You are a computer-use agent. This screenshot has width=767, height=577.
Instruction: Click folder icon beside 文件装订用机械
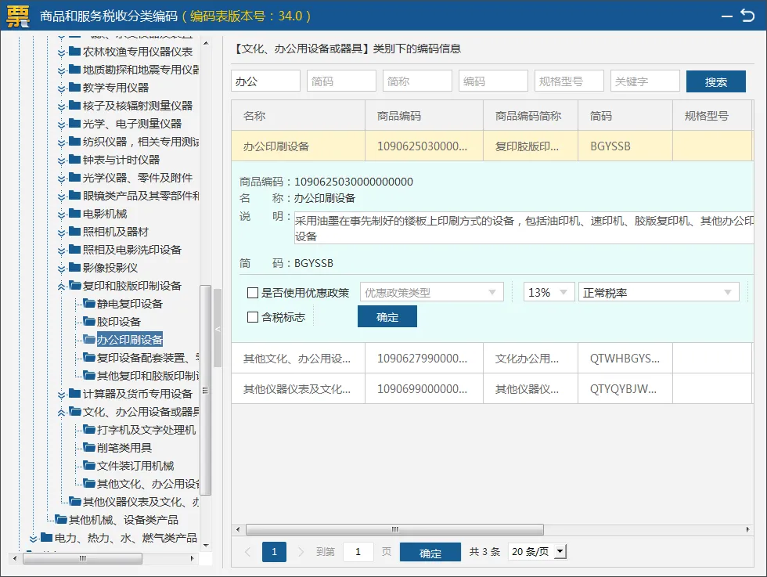(x=89, y=465)
